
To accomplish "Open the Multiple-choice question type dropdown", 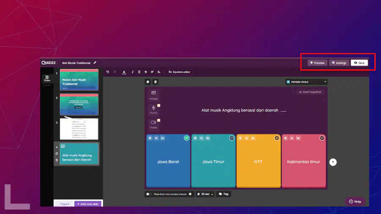I will pyautogui.click(x=306, y=82).
